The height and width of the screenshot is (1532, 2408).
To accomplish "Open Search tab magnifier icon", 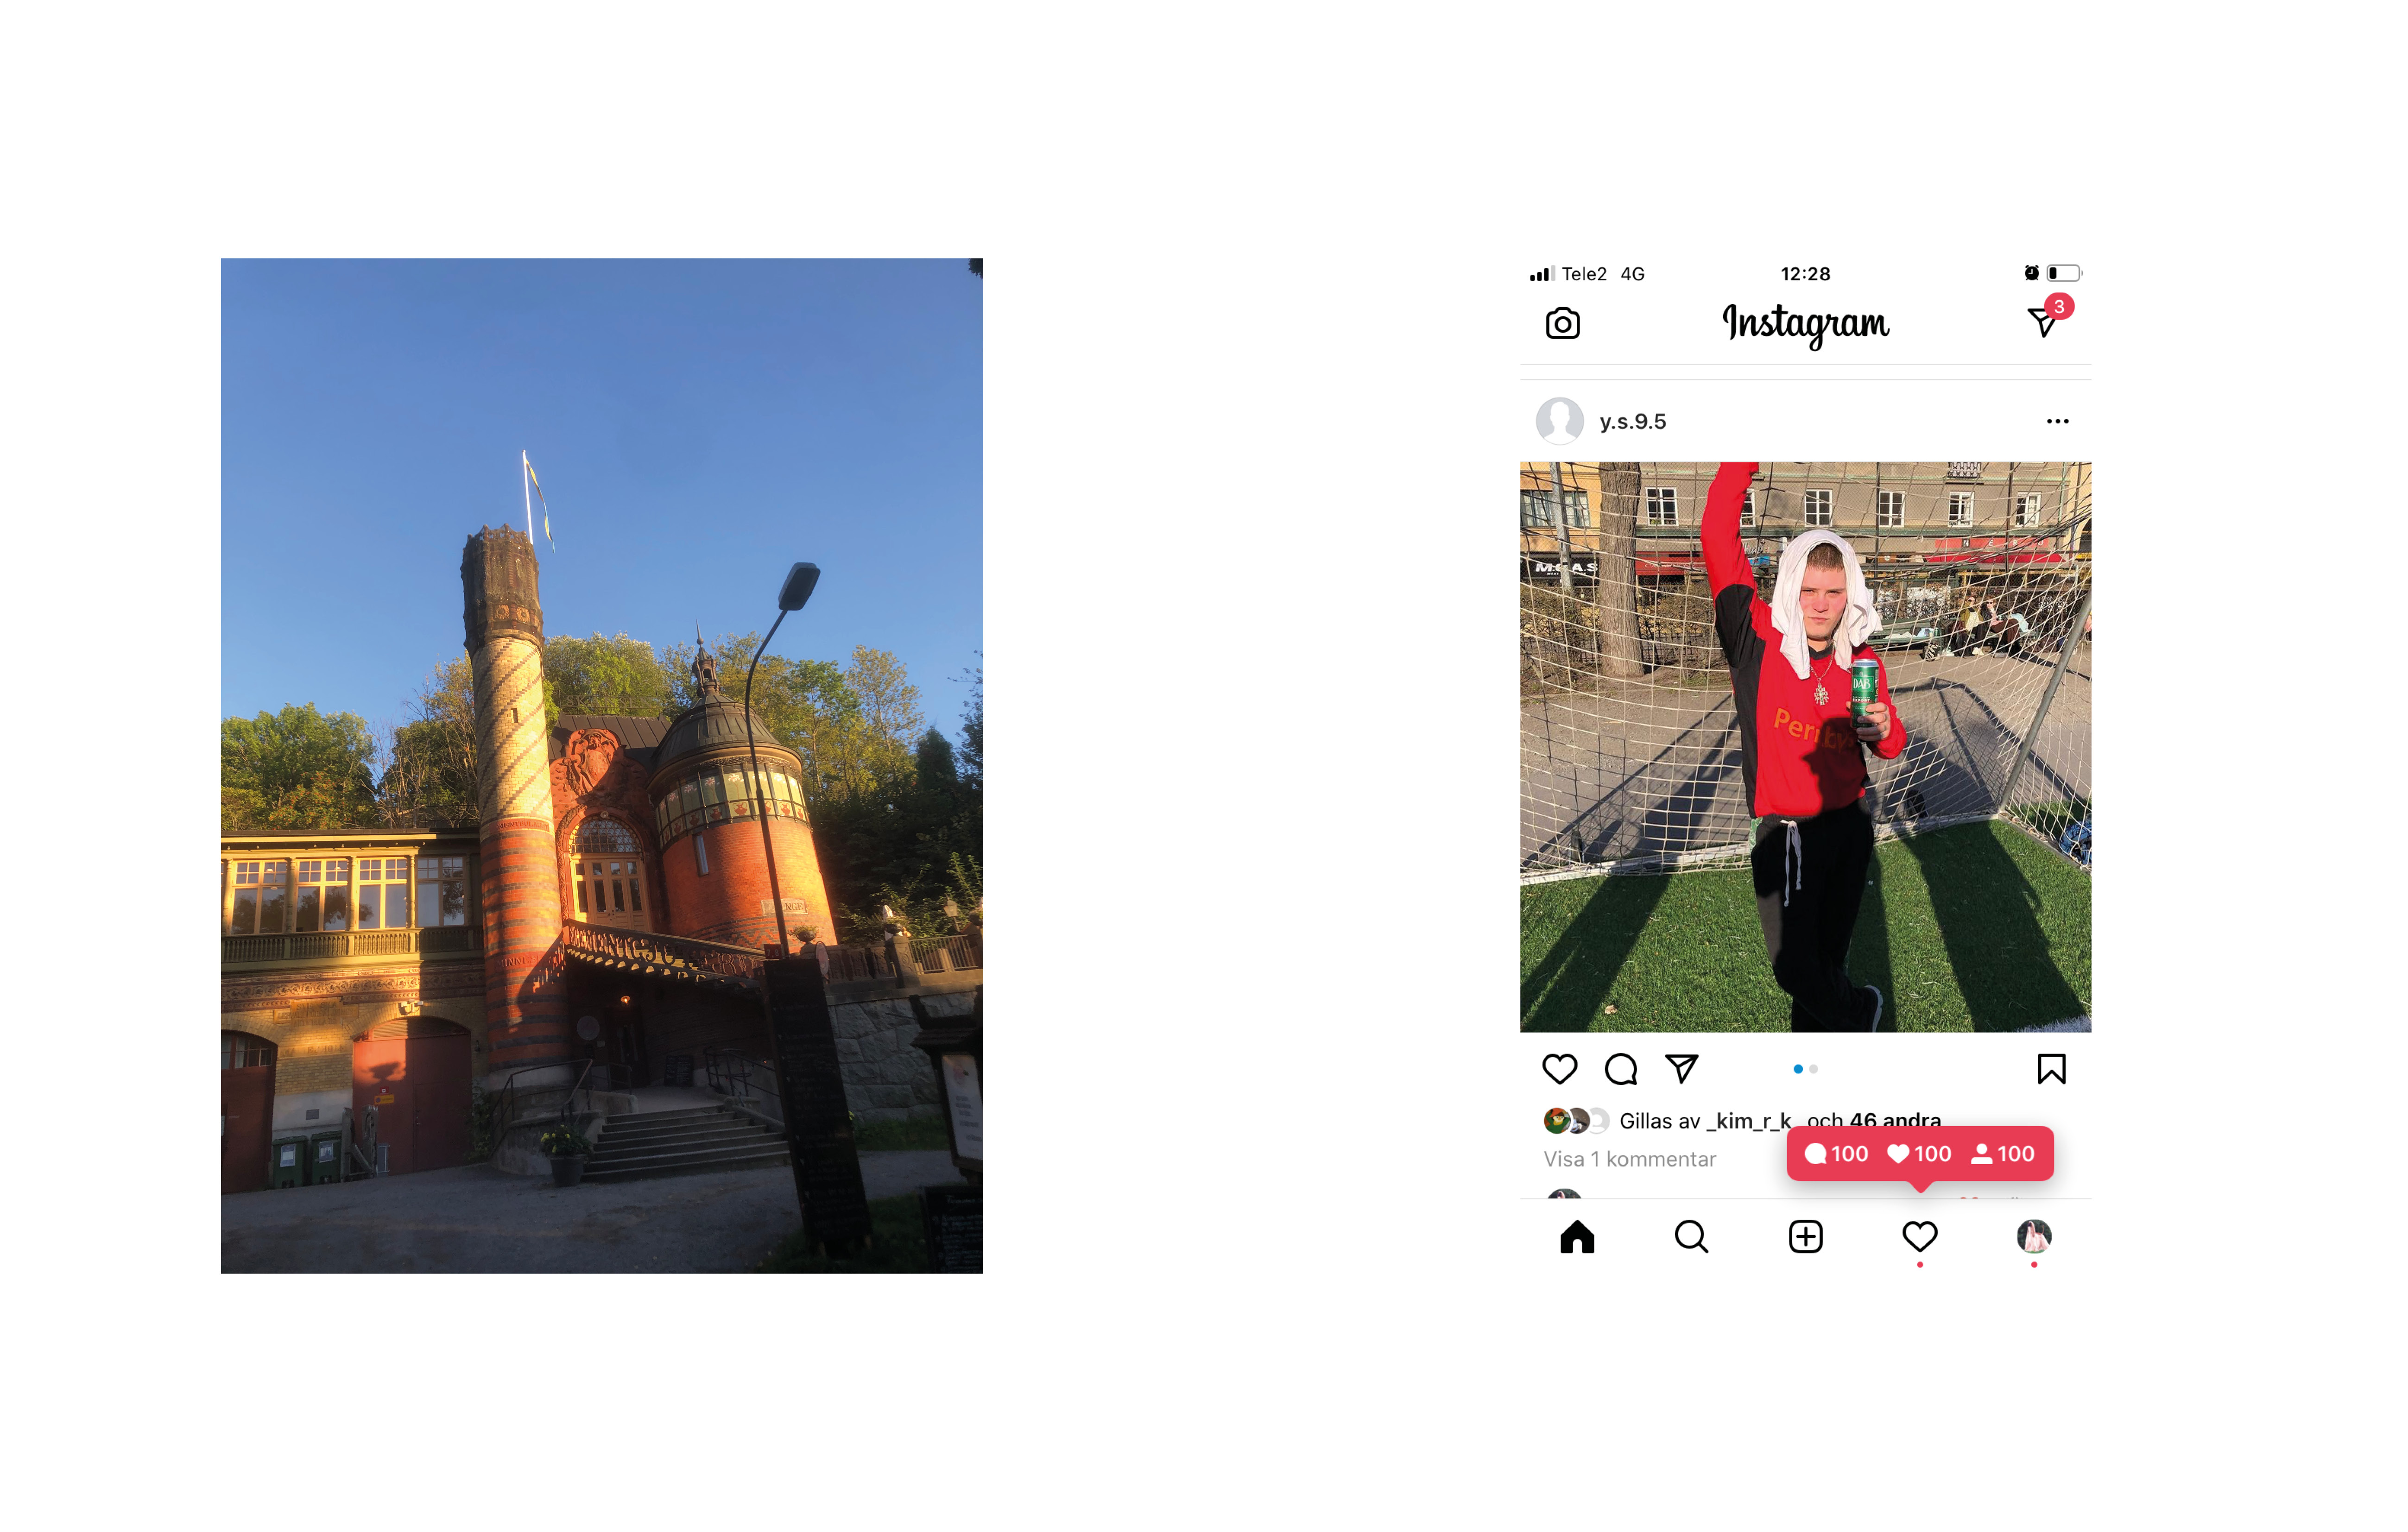I will click(1691, 1237).
